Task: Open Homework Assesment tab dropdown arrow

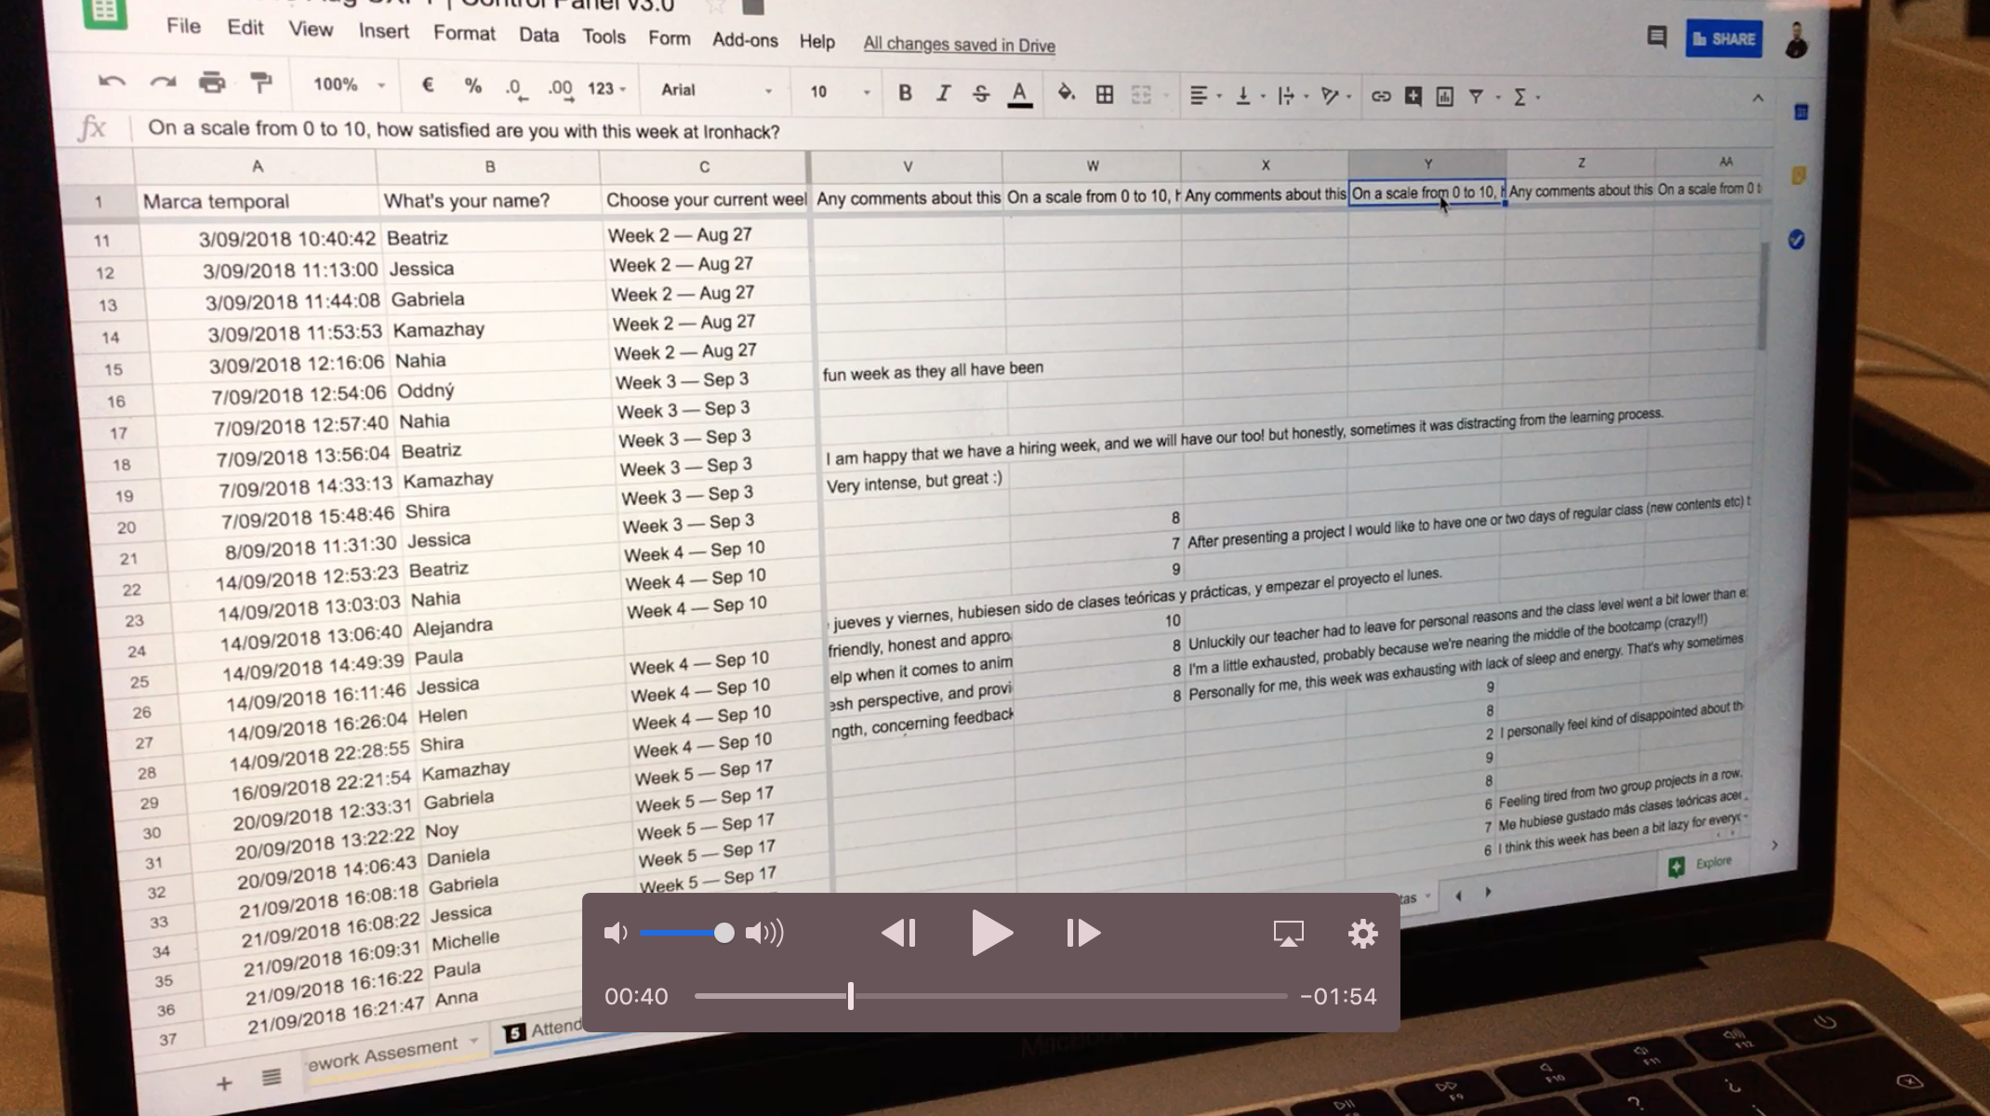Action: point(473,1041)
